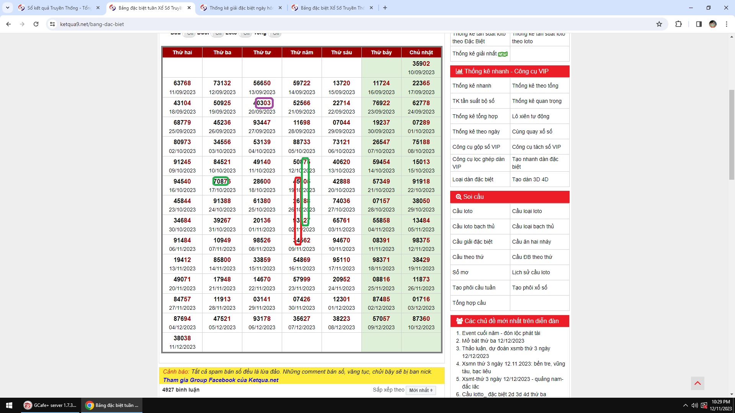
Task: Switch to 'Sổ kết quả Truyền Thống' tab
Action: [x=59, y=8]
